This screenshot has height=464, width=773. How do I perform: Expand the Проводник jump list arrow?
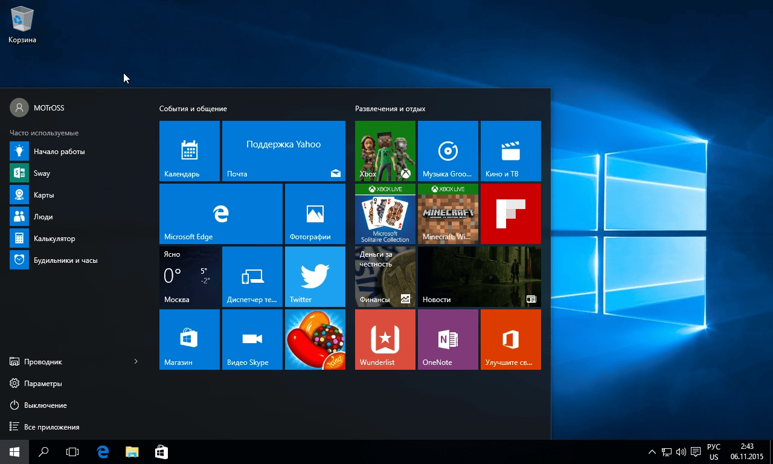point(136,361)
